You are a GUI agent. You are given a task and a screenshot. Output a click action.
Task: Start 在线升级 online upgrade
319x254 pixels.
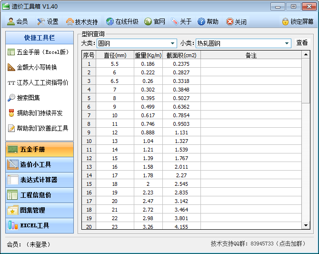coord(122,21)
